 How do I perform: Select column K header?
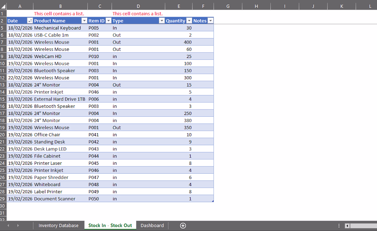tap(342, 6)
